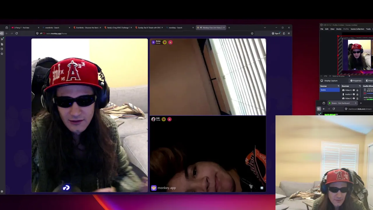Undock the OBS Scenes panel
The height and width of the screenshot is (210, 373).
click(x=338, y=86)
